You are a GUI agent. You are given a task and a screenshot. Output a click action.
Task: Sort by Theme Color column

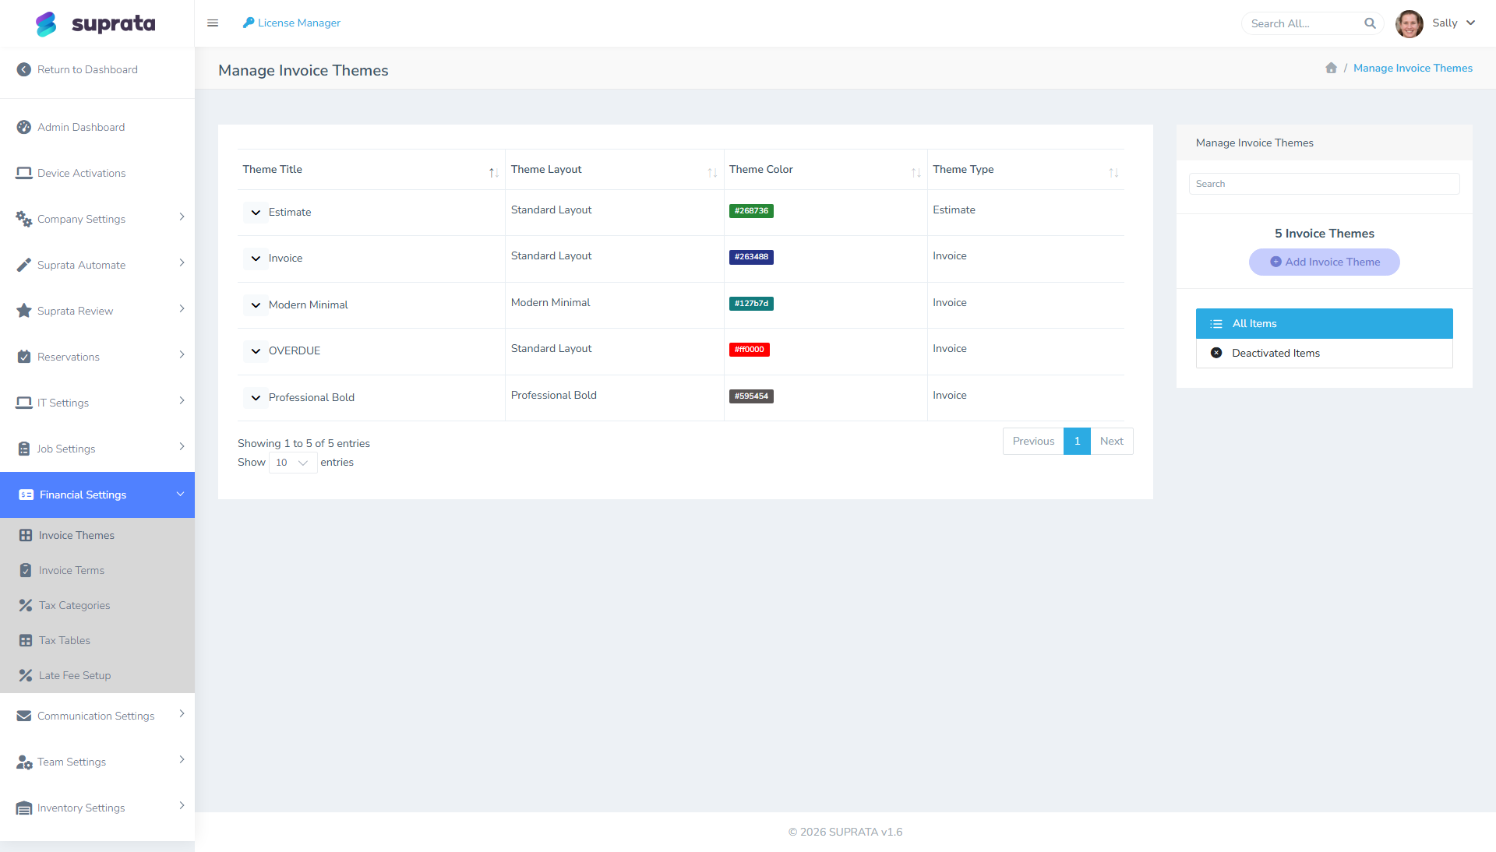pos(825,170)
